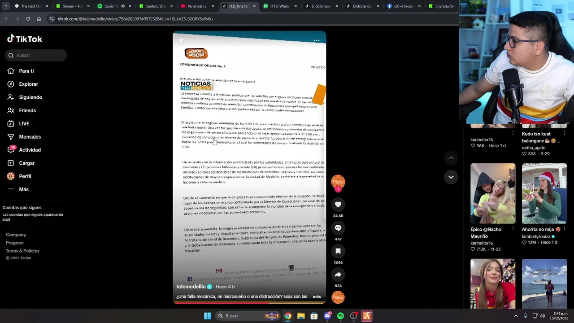
Task: Save the video with bookmark icon
Action: [338, 251]
